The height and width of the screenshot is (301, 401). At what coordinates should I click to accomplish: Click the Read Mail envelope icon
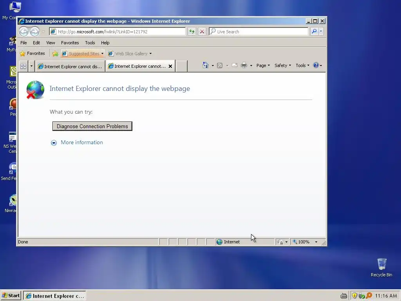coord(234,65)
